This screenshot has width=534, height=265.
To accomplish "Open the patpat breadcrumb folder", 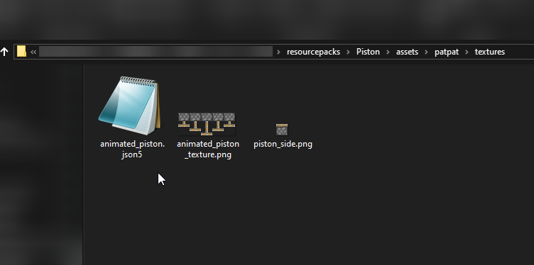I will tap(447, 52).
